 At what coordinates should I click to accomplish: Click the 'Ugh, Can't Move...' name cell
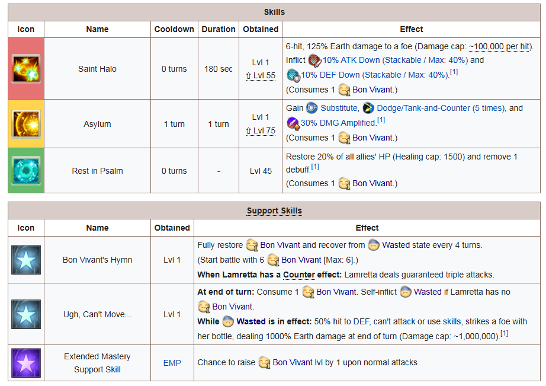tap(98, 314)
